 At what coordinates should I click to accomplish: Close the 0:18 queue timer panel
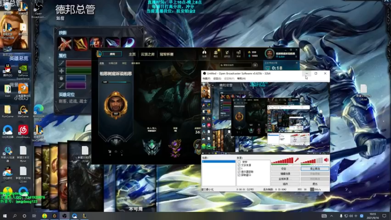click(x=297, y=63)
